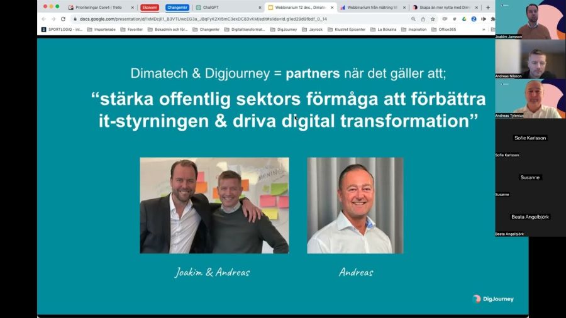The height and width of the screenshot is (318, 566).
Task: Select Sofie Karlsson participant tile
Action: tap(530, 138)
